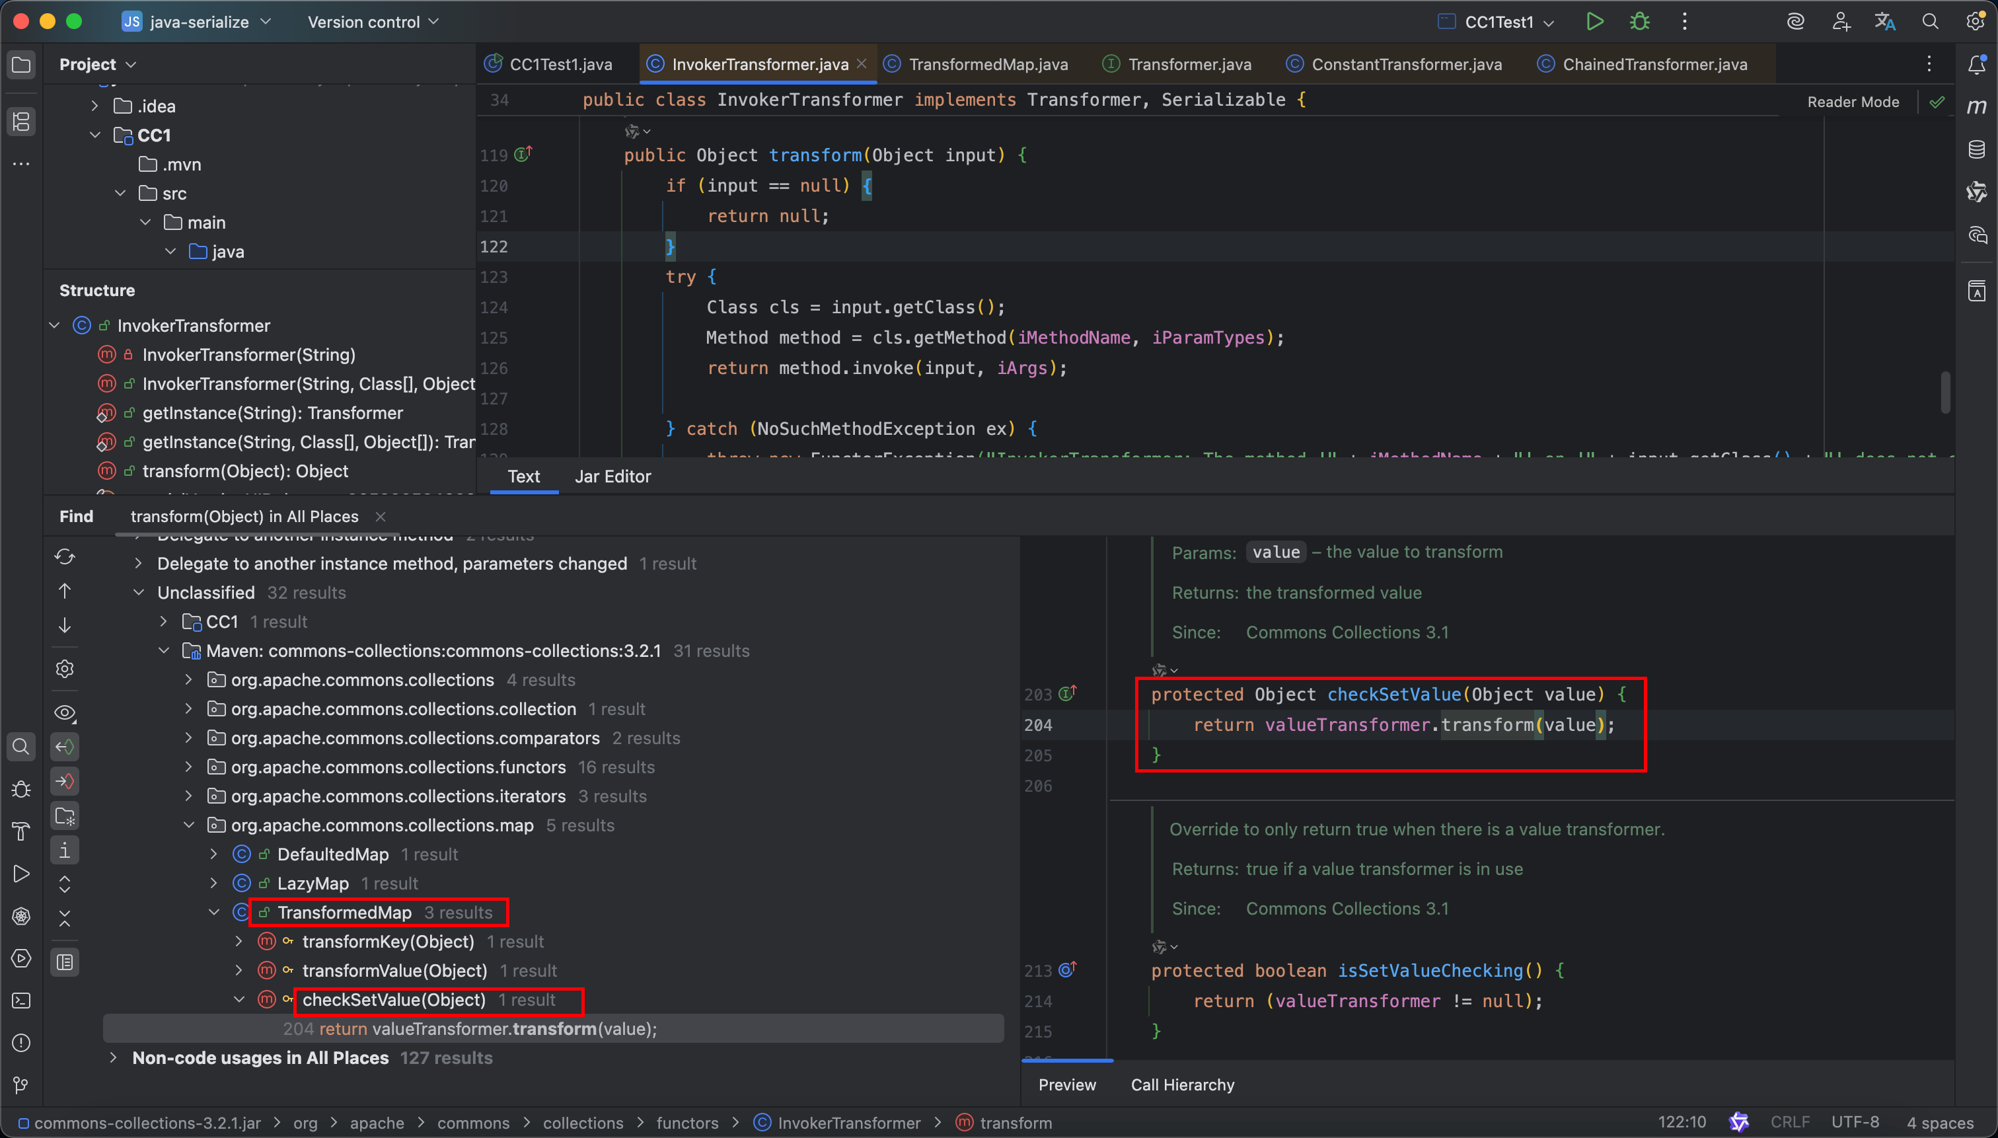Toggle the Structure tool window sidebar button
Viewport: 1998px width, 1138px height.
[x=21, y=121]
